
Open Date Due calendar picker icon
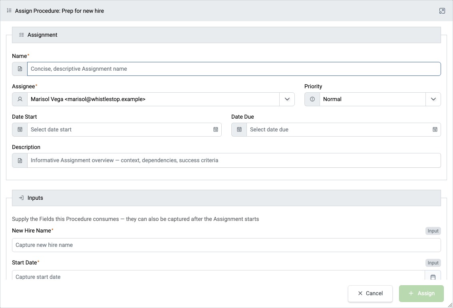[435, 129]
